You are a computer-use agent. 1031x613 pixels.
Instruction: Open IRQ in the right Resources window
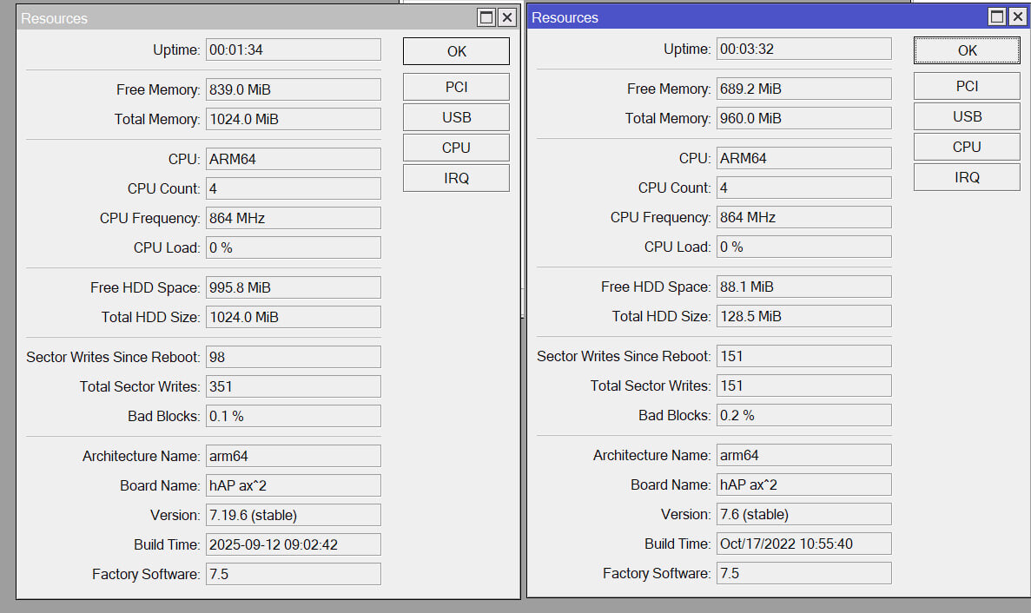[967, 177]
